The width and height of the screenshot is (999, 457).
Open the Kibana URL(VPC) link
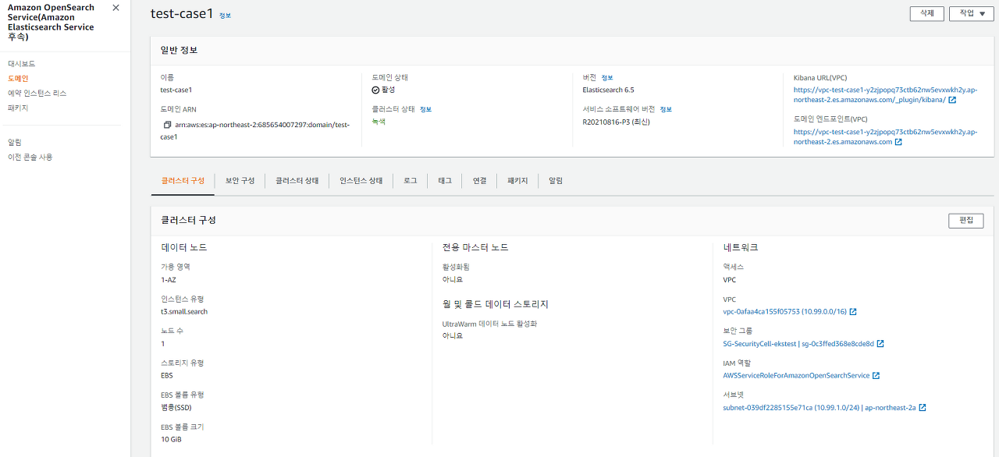[885, 95]
